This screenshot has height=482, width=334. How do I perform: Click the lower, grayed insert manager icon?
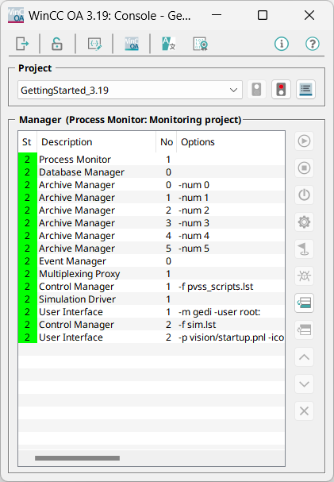304,330
